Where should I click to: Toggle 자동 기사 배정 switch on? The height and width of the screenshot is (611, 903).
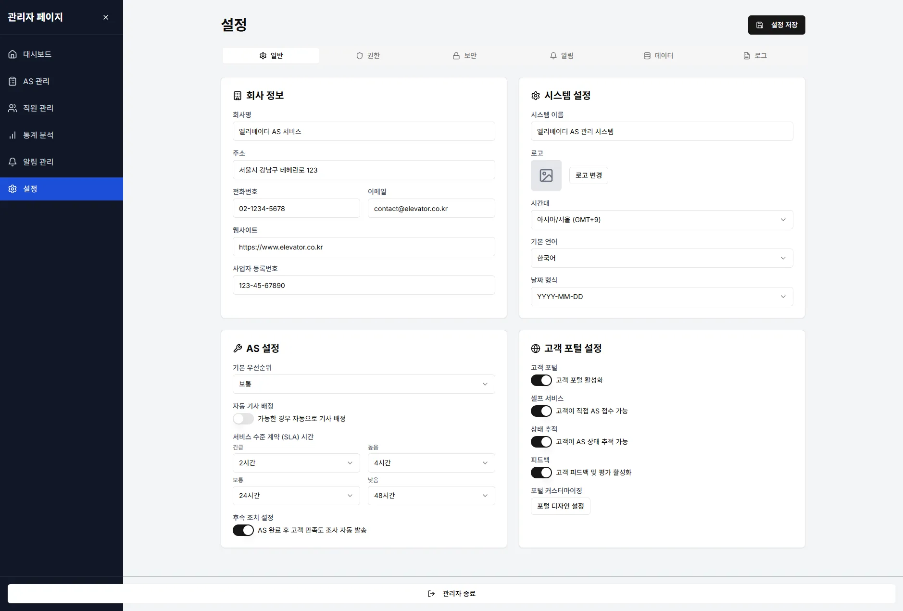click(x=243, y=419)
